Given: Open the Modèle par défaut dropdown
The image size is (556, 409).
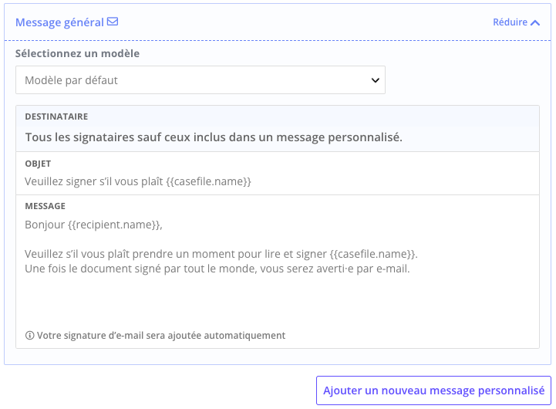Looking at the screenshot, I should point(200,80).
